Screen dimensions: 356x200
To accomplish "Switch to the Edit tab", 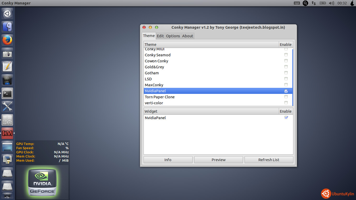I will point(160,36).
